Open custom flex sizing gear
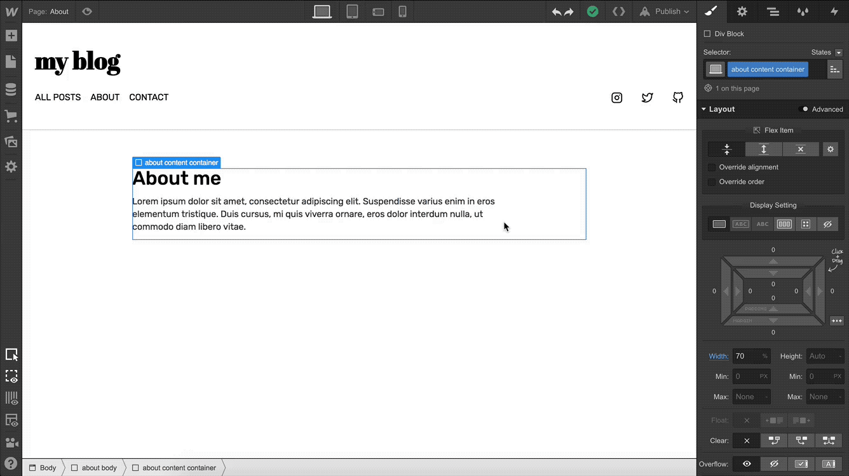This screenshot has width=849, height=476. coord(829,149)
